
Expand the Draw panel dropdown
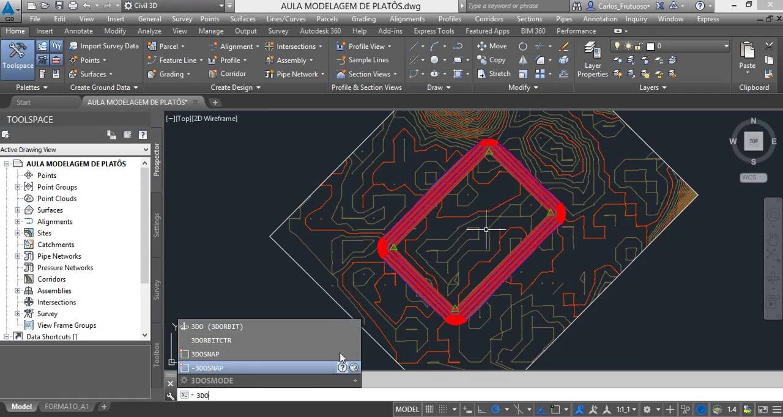point(439,87)
